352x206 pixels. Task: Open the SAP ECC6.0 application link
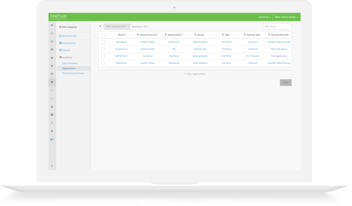coord(121,56)
